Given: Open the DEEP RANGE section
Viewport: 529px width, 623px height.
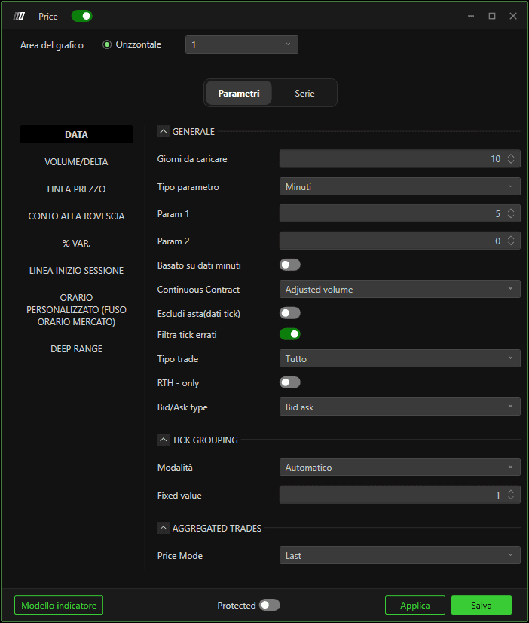Looking at the screenshot, I should [76, 349].
